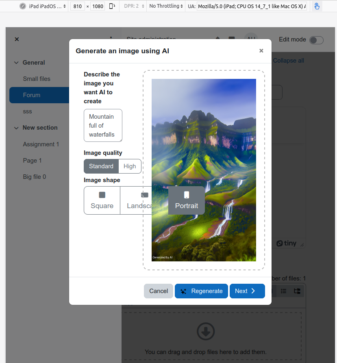Switch the file picker to folder tree view
The height and width of the screenshot is (363, 337).
(297, 291)
